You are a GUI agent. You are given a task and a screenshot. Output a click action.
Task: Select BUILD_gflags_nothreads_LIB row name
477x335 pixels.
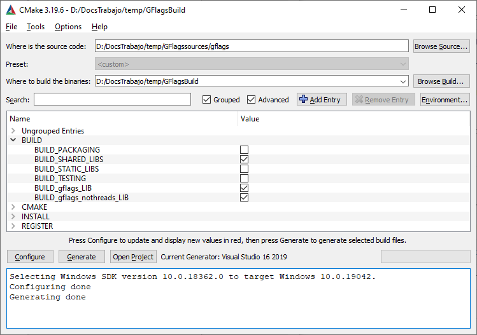(82, 198)
